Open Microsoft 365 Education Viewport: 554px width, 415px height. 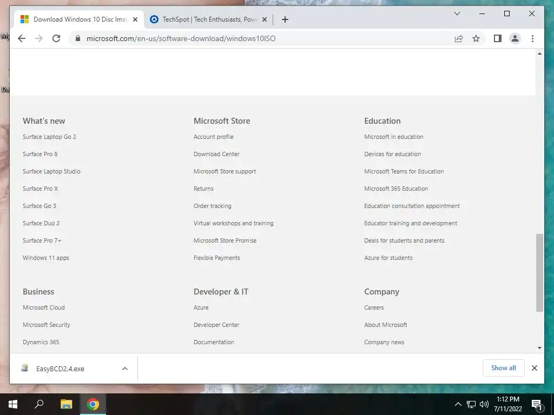point(396,189)
